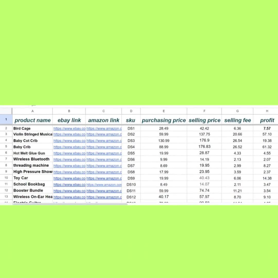The height and width of the screenshot is (278, 278).
Task: Select column H header
Action: (x=266, y=111)
